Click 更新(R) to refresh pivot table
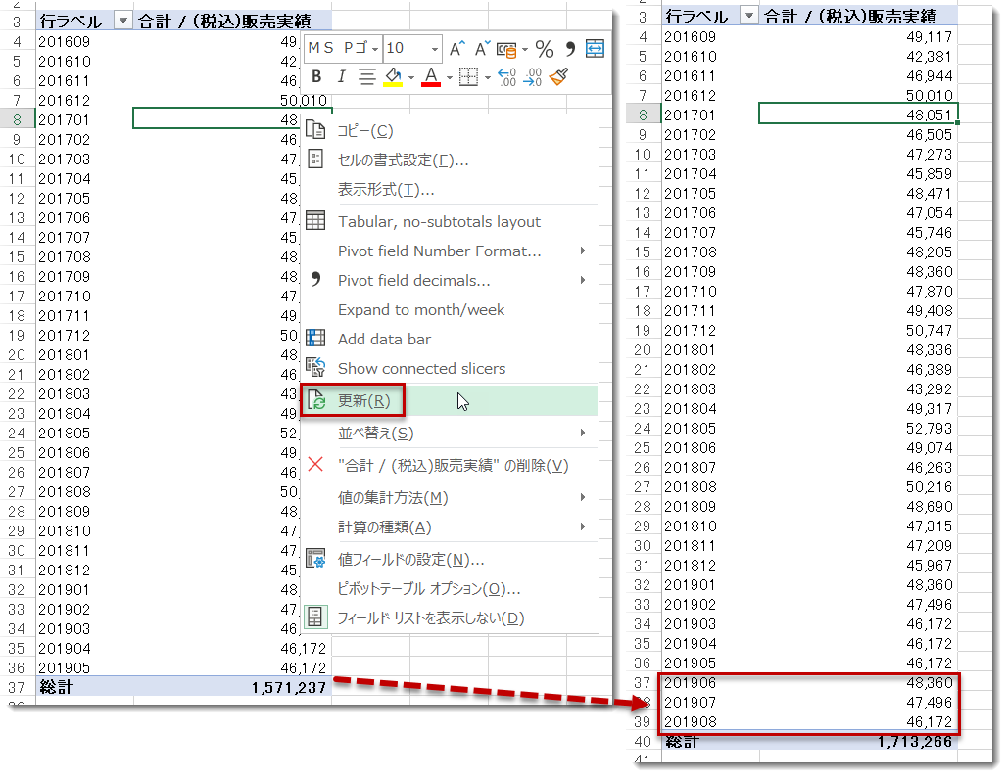 pos(450,401)
